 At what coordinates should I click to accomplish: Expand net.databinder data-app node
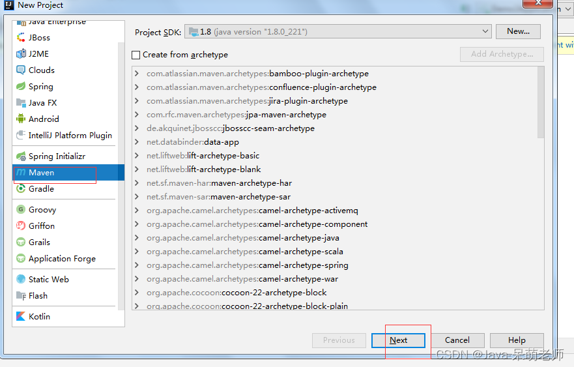click(x=137, y=141)
